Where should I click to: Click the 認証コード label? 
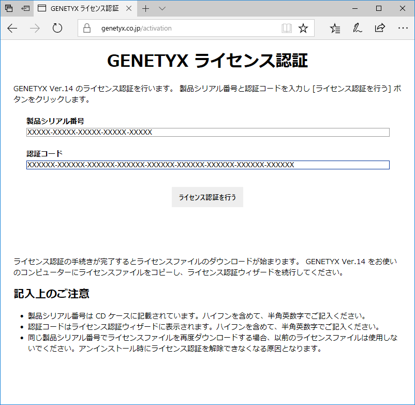45,154
